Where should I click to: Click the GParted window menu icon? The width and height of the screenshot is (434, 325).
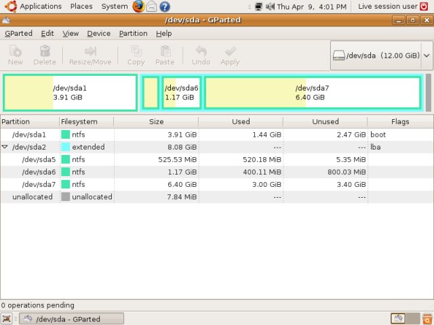(x=6, y=20)
